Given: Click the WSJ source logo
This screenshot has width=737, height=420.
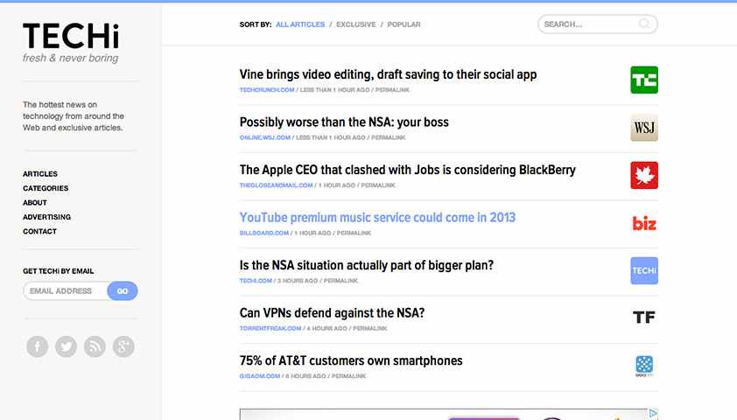Looking at the screenshot, I should (x=644, y=128).
